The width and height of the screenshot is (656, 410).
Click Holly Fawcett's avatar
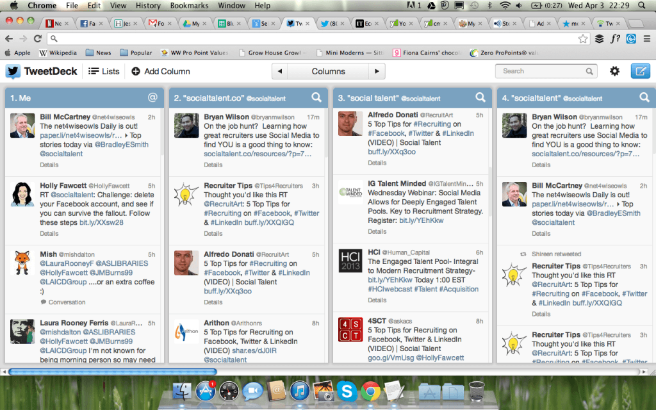pyautogui.click(x=22, y=194)
